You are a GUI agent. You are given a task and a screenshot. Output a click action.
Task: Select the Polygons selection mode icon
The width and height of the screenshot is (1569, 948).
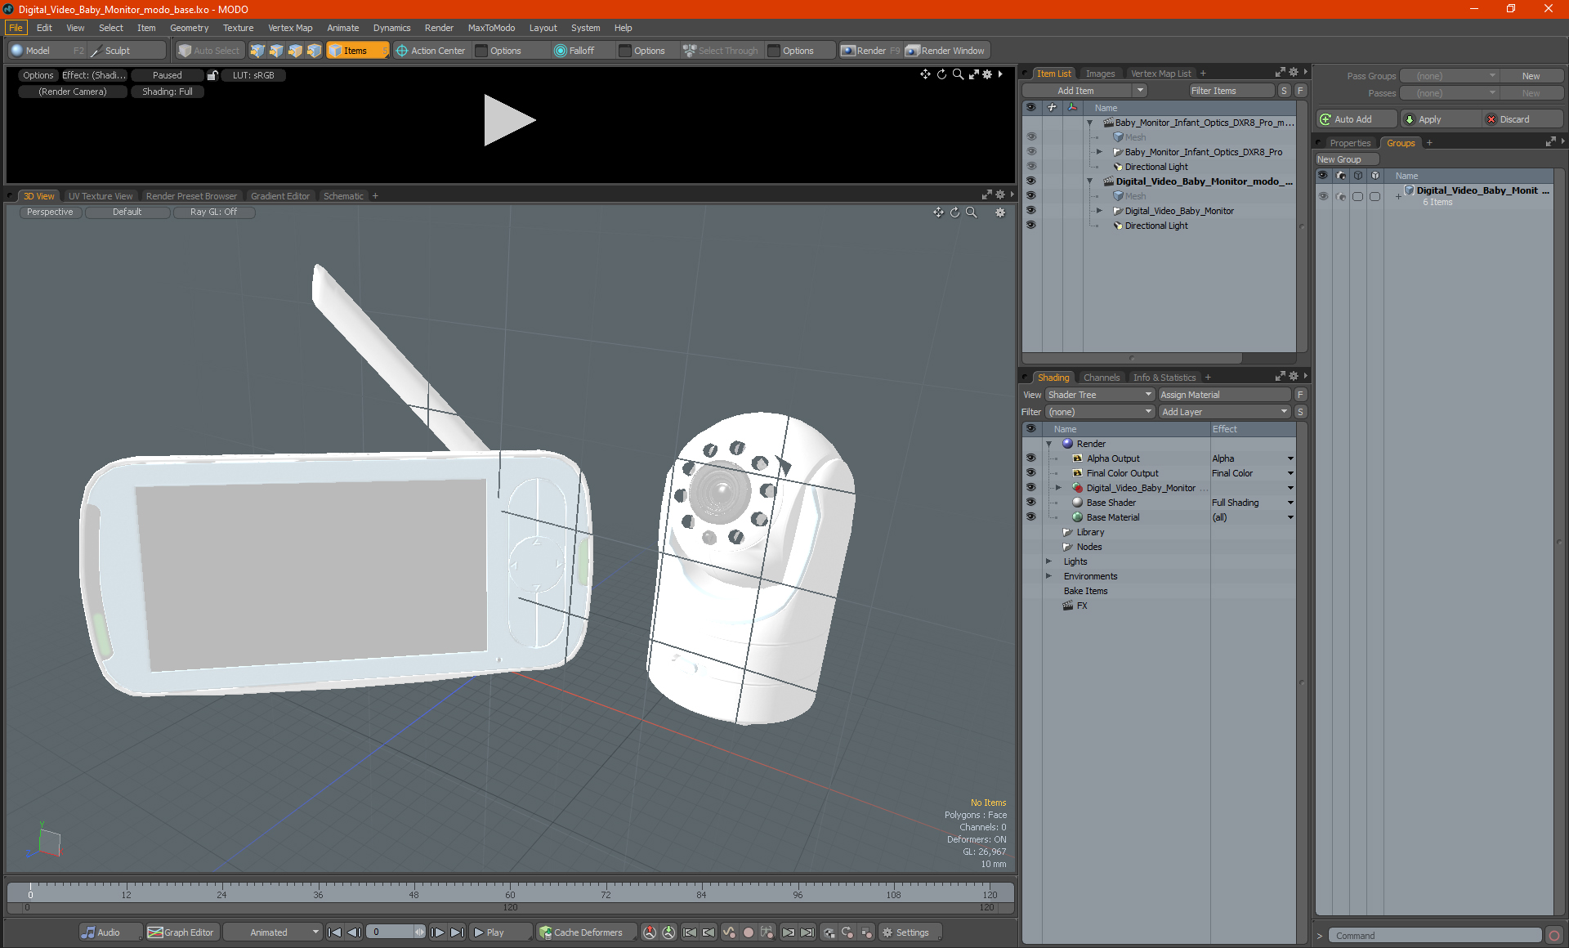click(x=295, y=51)
